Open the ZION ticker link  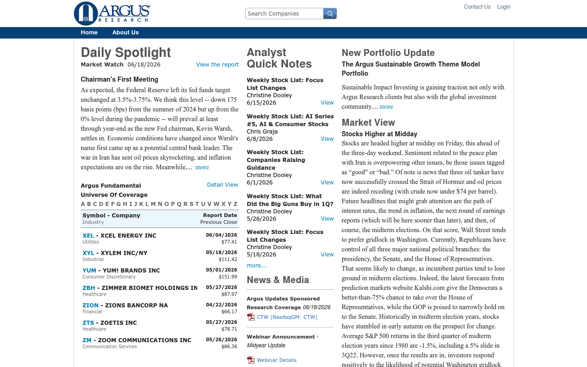(91, 306)
